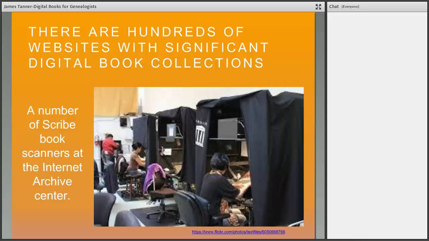Click the "James Tanner-Digital Books for Genealogists" title
The image size is (429, 241).
pos(50,6)
